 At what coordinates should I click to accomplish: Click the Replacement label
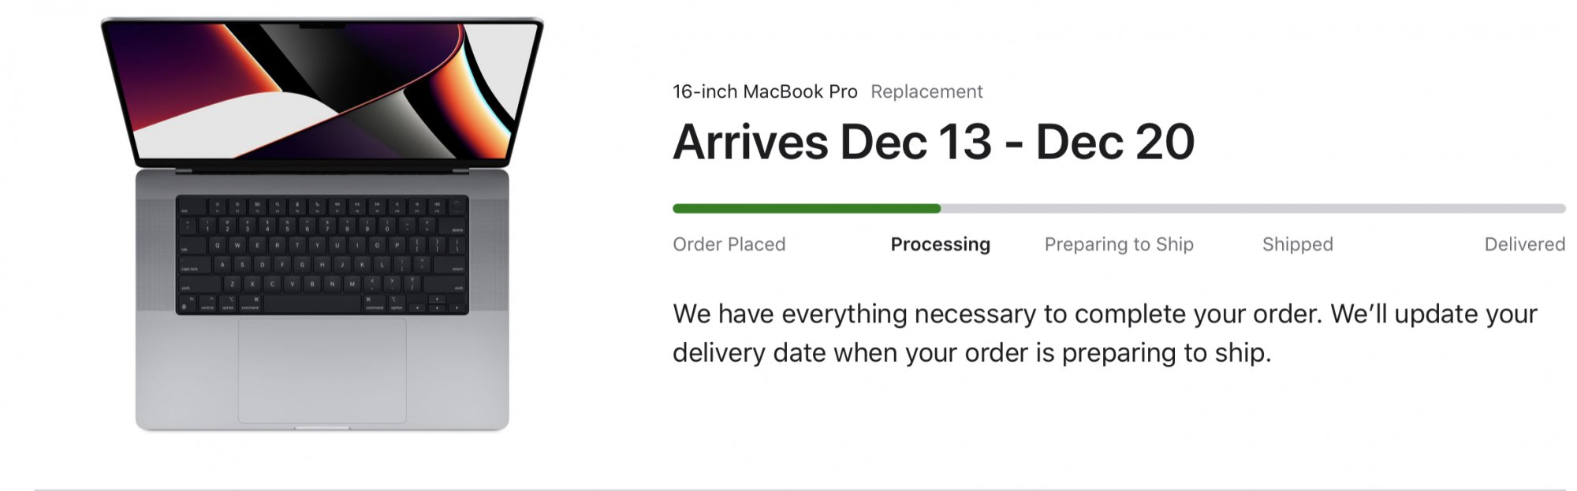[x=926, y=91]
